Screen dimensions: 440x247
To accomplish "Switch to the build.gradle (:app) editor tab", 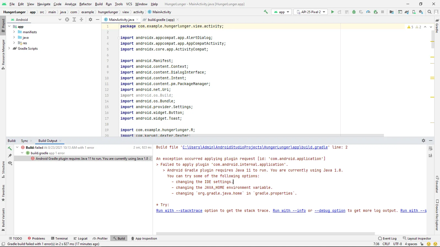I will point(161,19).
